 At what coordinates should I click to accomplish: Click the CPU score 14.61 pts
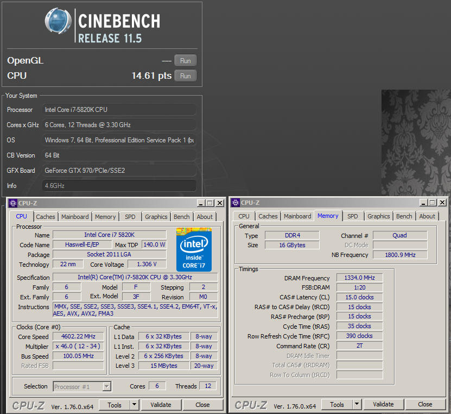(x=151, y=76)
